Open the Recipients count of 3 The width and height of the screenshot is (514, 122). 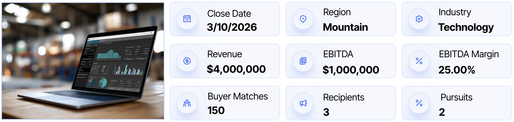click(x=326, y=112)
